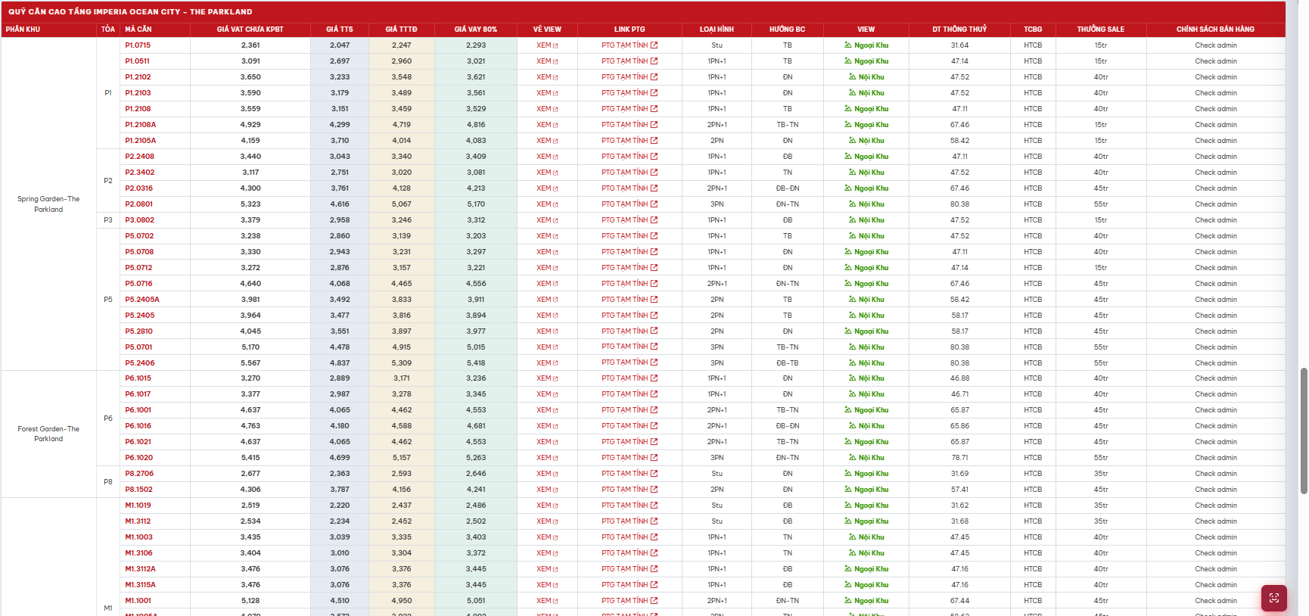Click Check admin cell for unit P2.0801
The image size is (1309, 616).
pos(1216,204)
